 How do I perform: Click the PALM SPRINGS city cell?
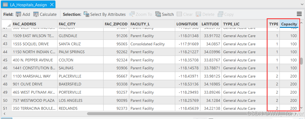click(80, 52)
